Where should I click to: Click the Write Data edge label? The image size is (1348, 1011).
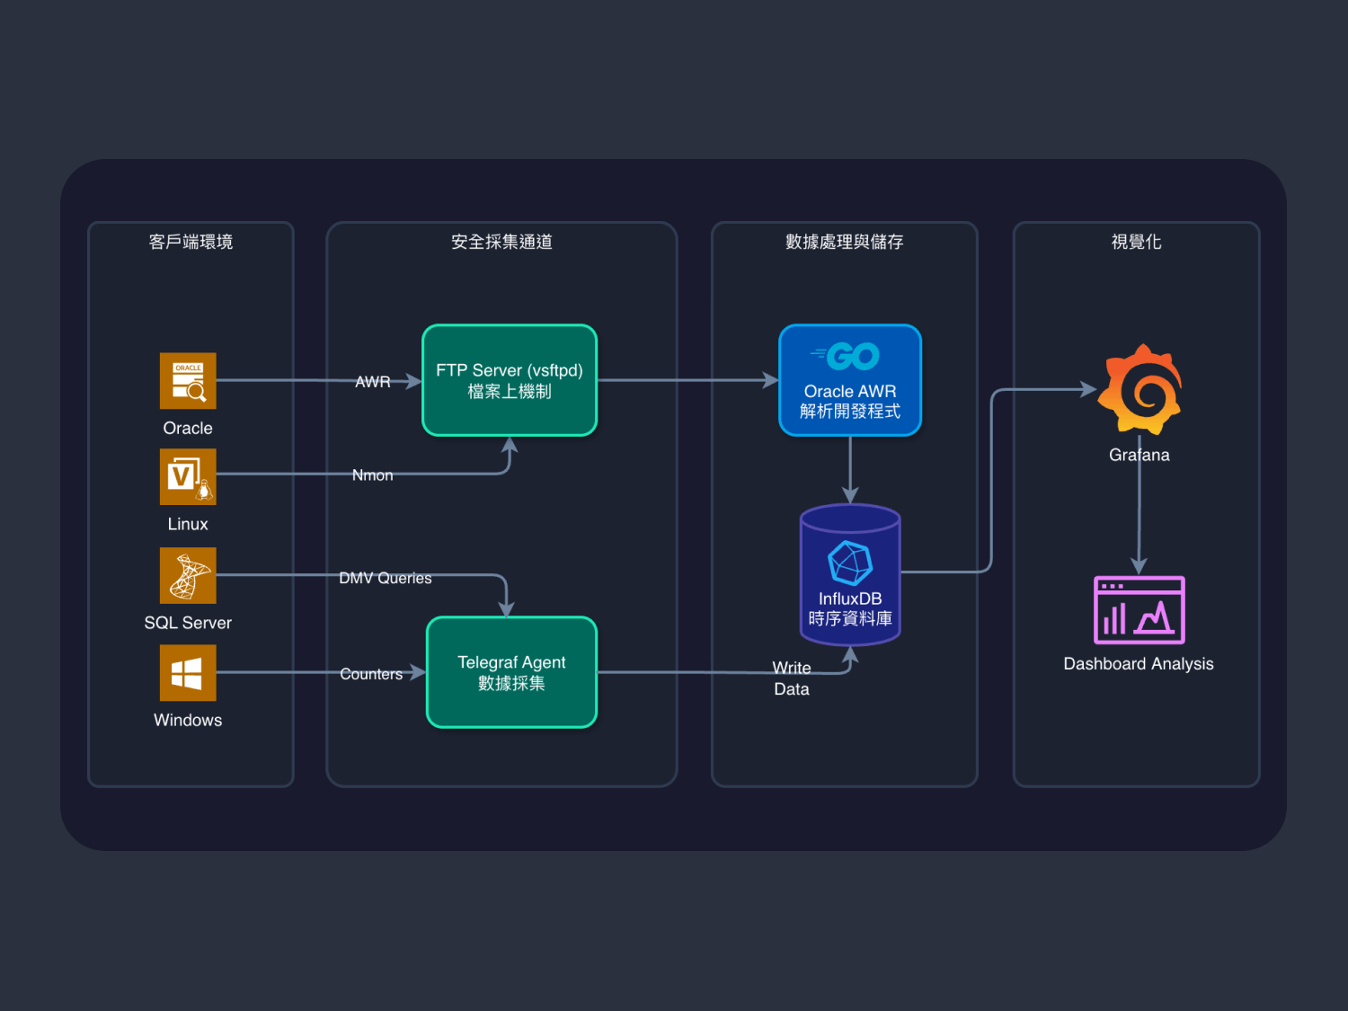[x=792, y=678]
